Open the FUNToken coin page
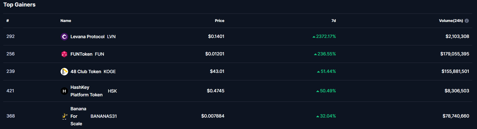This screenshot has height=129, width=477. point(81,54)
